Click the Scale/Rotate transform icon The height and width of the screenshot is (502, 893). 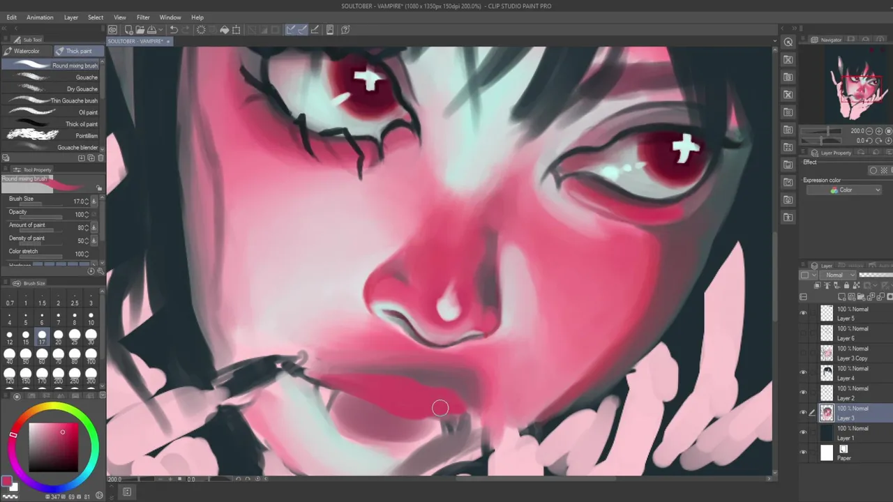coord(237,30)
